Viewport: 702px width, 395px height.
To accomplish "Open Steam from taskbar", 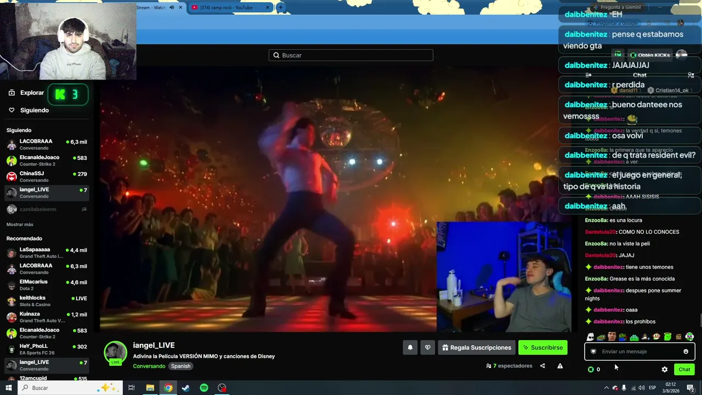I will click(186, 388).
